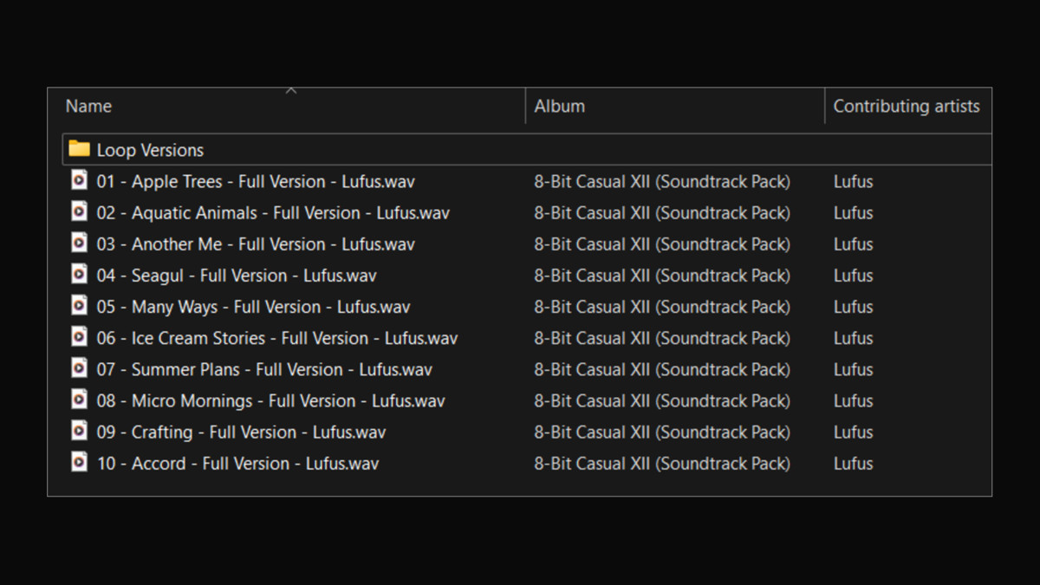Click the 06 Ice Cream Stories file icon
Viewport: 1040px width, 585px height.
[x=79, y=337]
